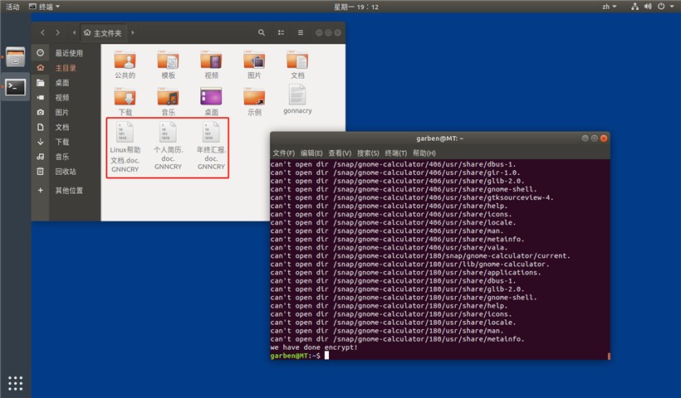Image resolution: width=681 pixels, height=398 pixels.
Task: Open the 文件(F) menu in terminal
Action: pyautogui.click(x=283, y=153)
